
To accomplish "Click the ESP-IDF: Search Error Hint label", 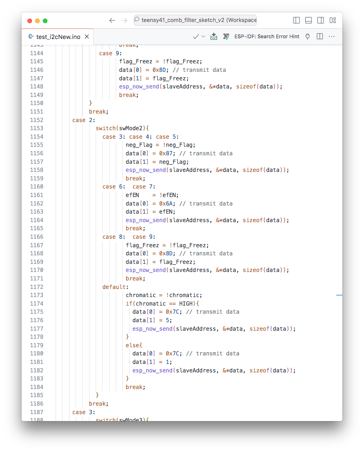I will point(266,36).
